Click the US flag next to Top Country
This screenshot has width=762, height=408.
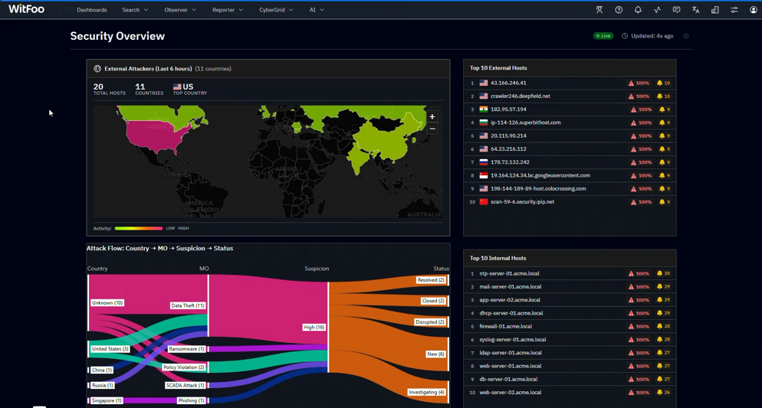pos(177,86)
